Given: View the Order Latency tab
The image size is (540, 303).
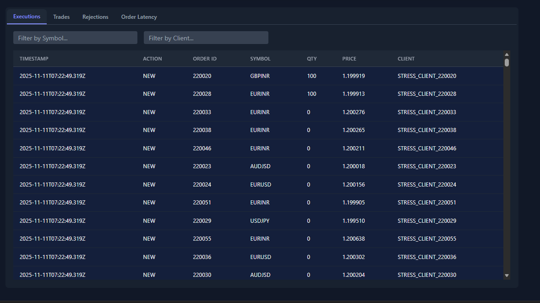Looking at the screenshot, I should (x=139, y=17).
